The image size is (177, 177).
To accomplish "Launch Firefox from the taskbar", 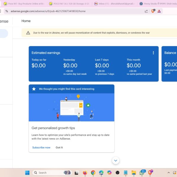I will click(x=85, y=173).
